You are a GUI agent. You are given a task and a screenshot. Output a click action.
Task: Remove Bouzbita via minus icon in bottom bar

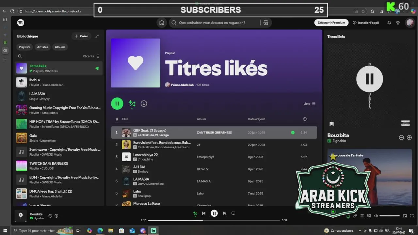(50, 216)
